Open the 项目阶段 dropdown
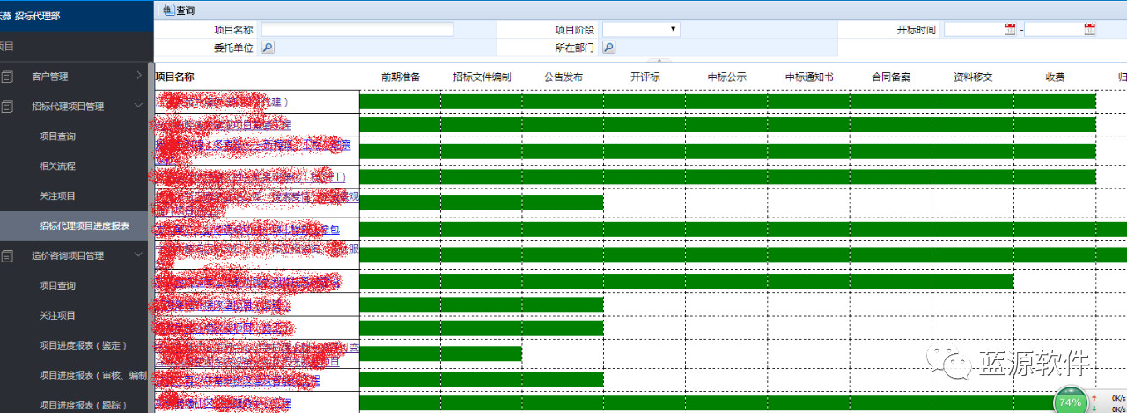This screenshot has height=413, width=1127. click(x=641, y=29)
